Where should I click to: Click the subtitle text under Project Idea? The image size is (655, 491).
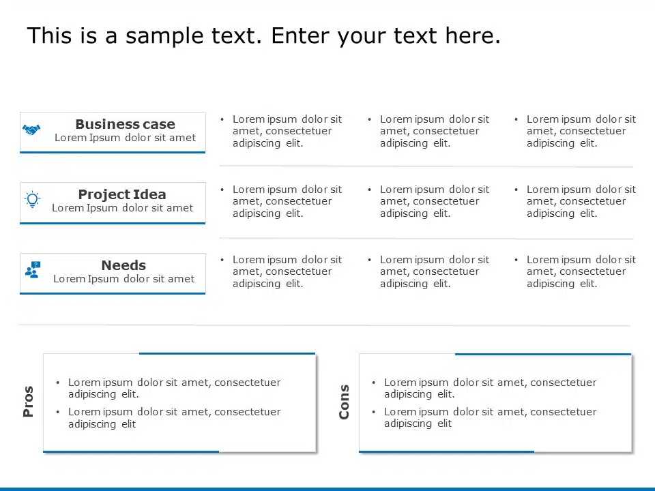pyautogui.click(x=122, y=208)
